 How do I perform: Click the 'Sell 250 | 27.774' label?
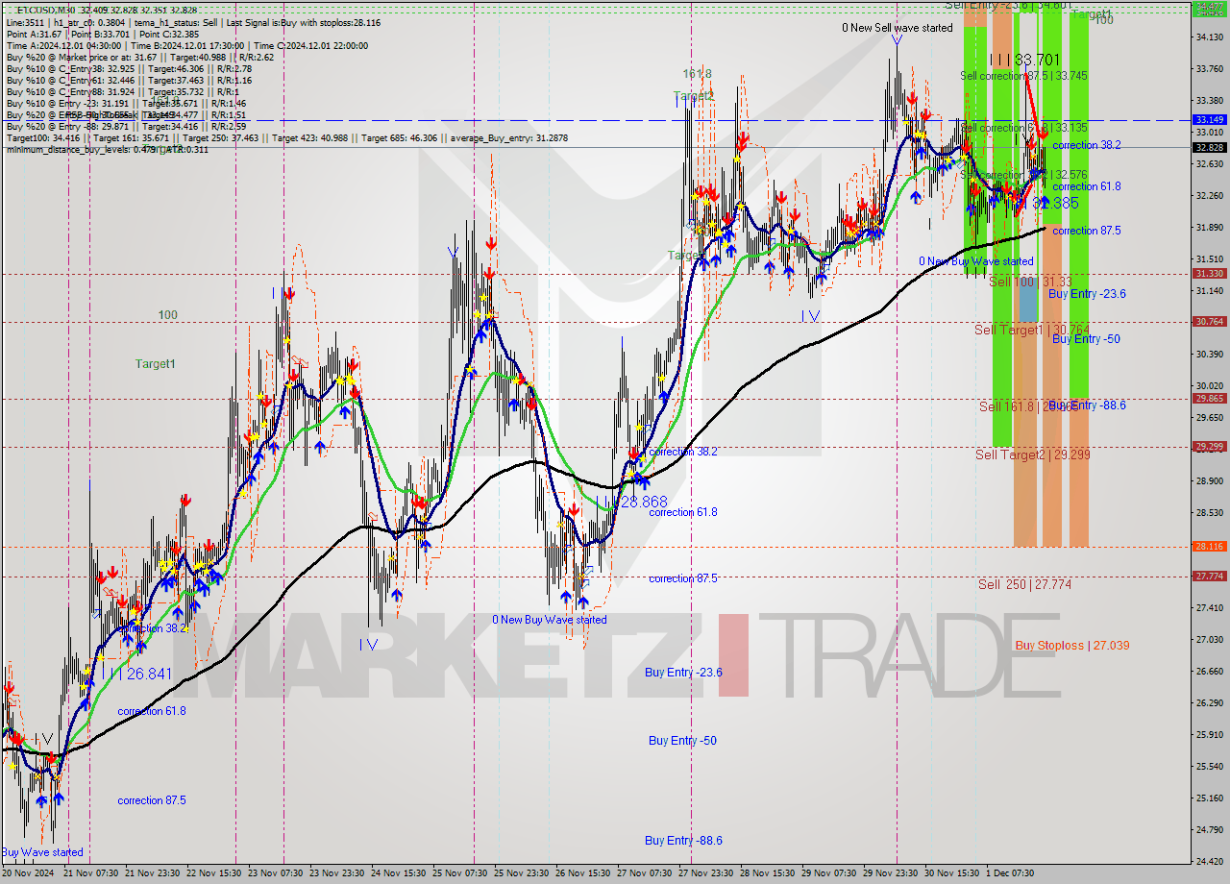[x=1024, y=584]
